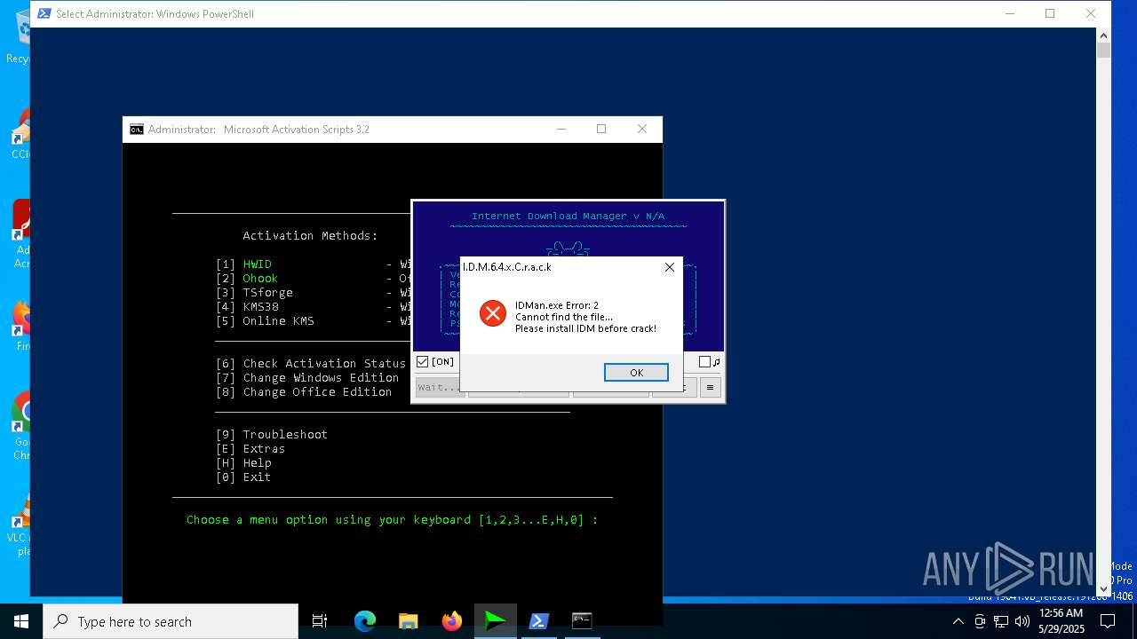Click the taskbar search box
The width and height of the screenshot is (1137, 639).
point(171,621)
